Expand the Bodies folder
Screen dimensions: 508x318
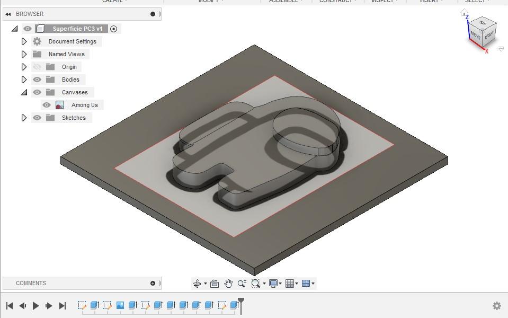point(24,79)
